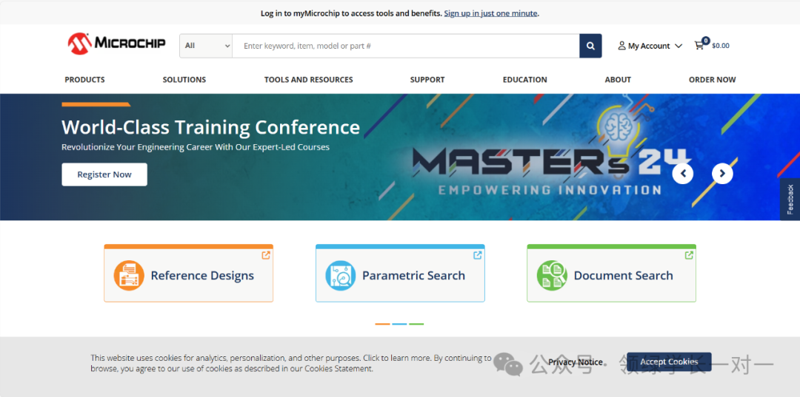800x397 pixels.
Task: Open the EDUCATION menu
Action: click(525, 79)
